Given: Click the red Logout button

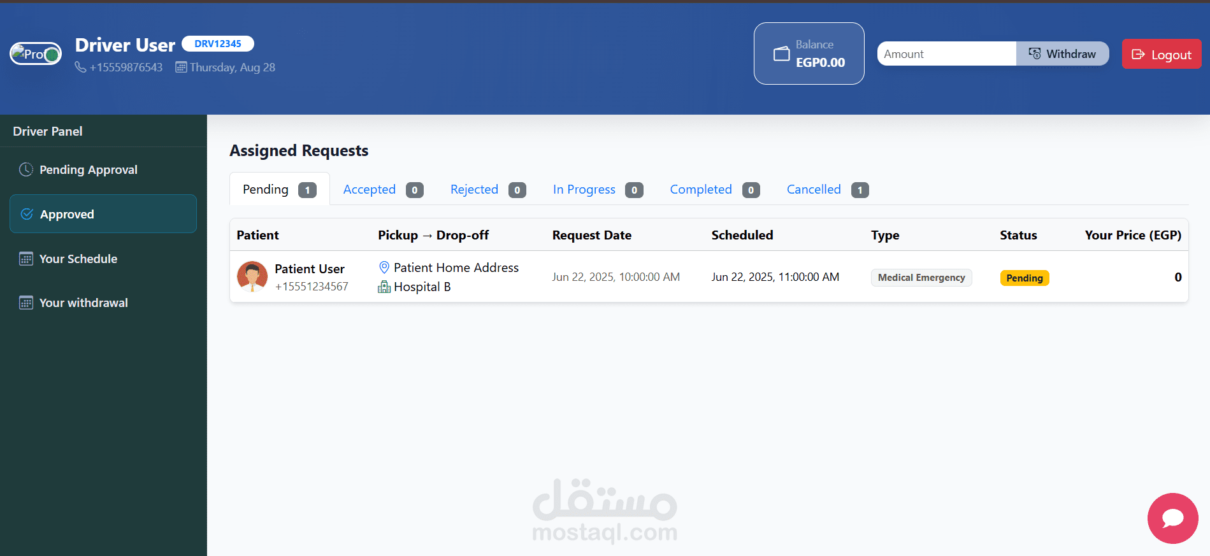Looking at the screenshot, I should coord(1162,54).
